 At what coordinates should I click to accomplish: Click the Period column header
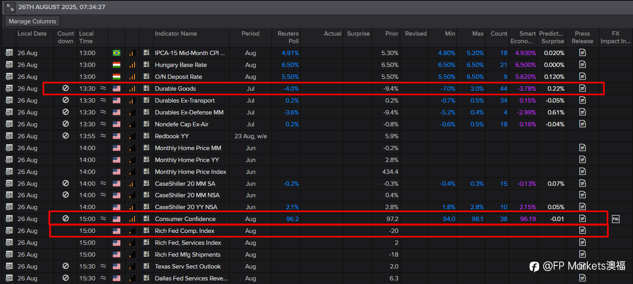click(251, 34)
